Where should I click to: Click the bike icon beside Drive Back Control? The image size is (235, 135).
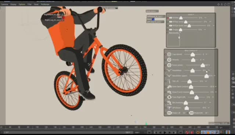(169, 87)
